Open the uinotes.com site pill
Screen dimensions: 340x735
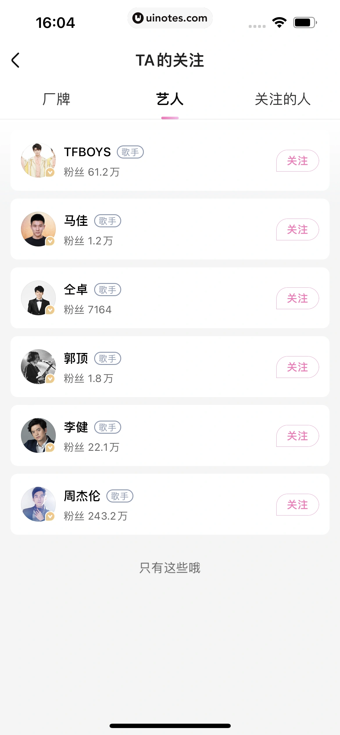[x=170, y=18]
